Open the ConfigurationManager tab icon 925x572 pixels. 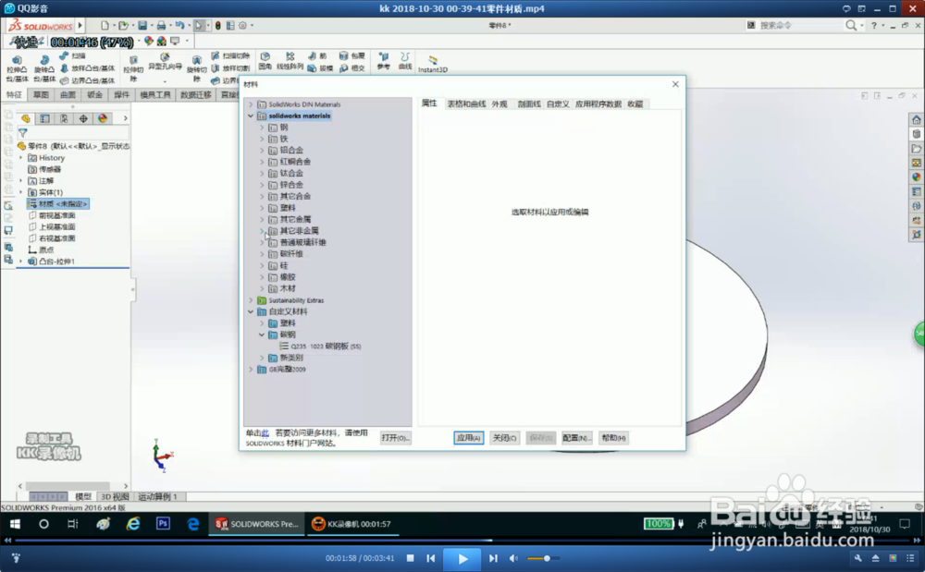tap(65, 118)
